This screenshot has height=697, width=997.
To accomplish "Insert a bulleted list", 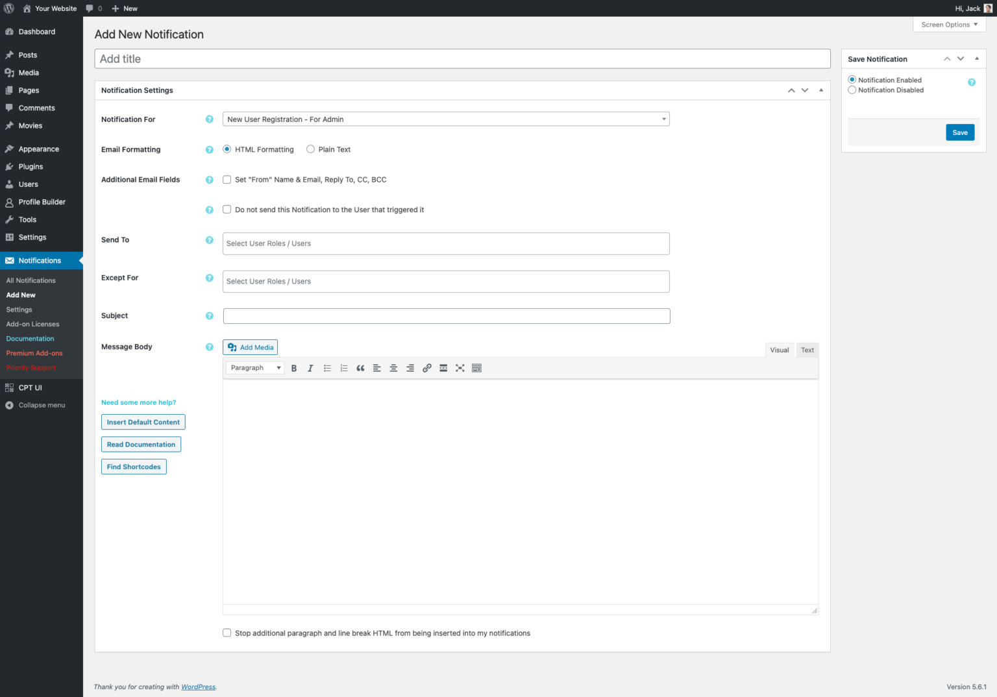I will pos(327,368).
